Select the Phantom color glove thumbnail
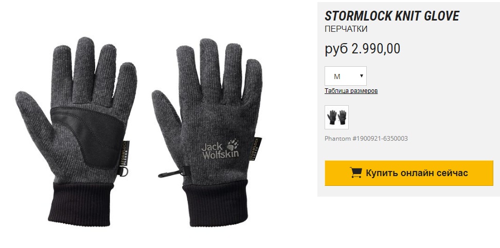The height and width of the screenshot is (248, 500). (x=336, y=117)
